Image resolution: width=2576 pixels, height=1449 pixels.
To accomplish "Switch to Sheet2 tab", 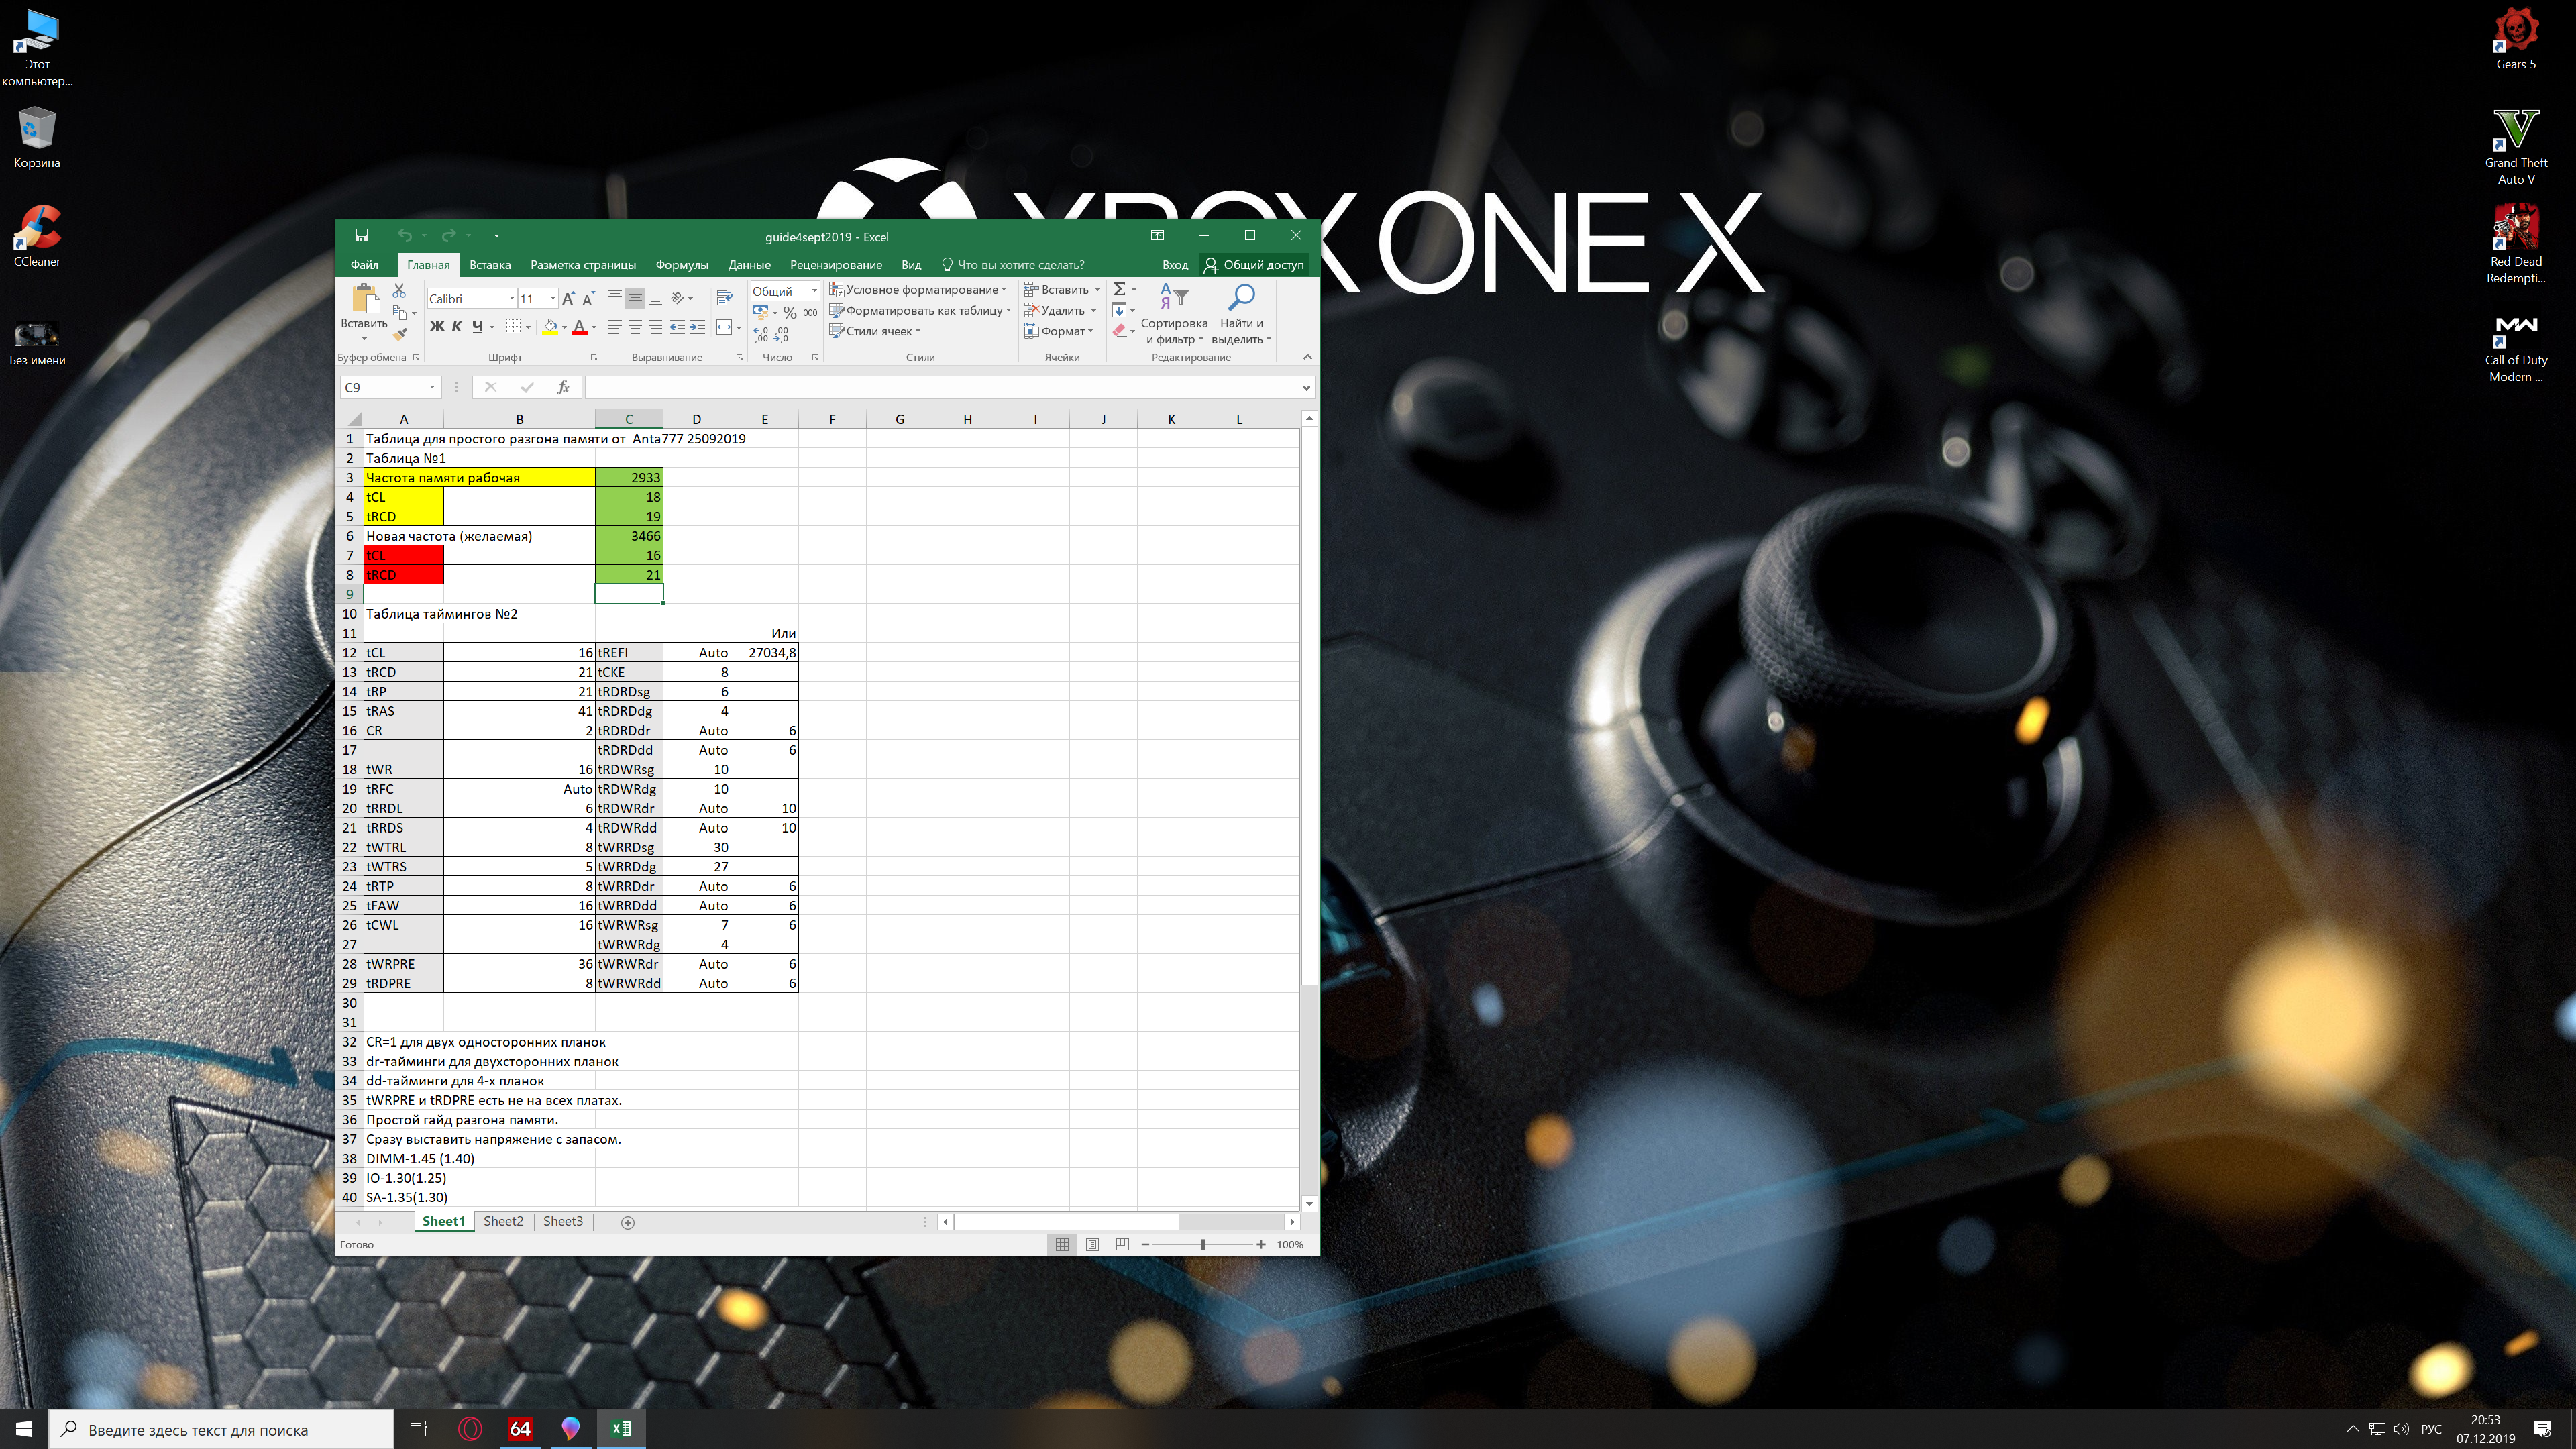I will coord(503,1222).
